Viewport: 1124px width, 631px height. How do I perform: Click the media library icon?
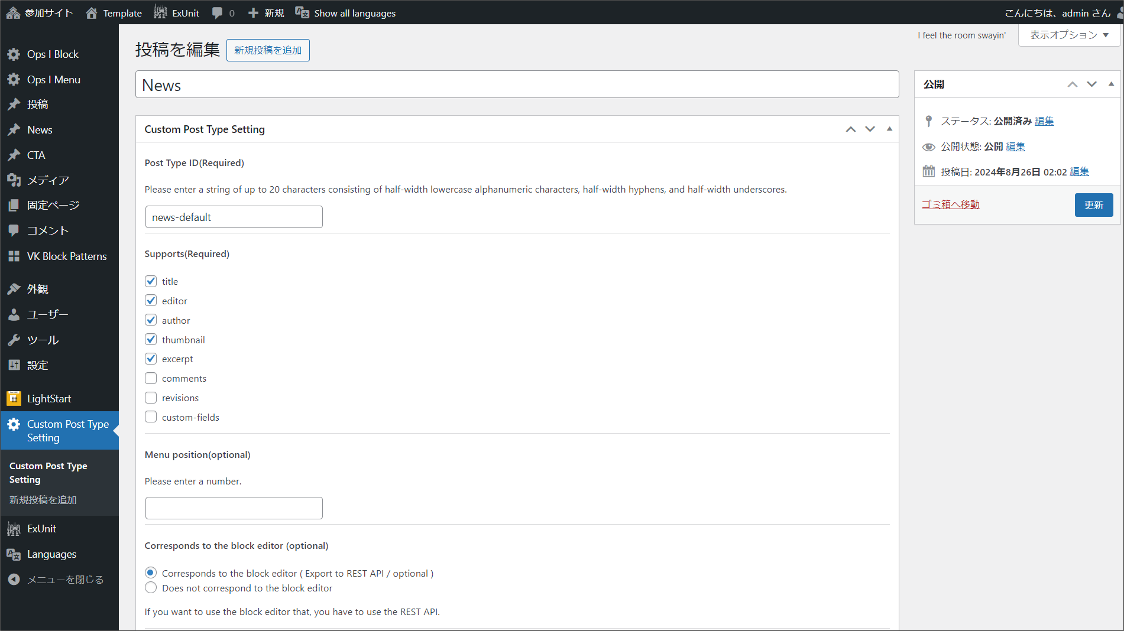[x=14, y=180]
